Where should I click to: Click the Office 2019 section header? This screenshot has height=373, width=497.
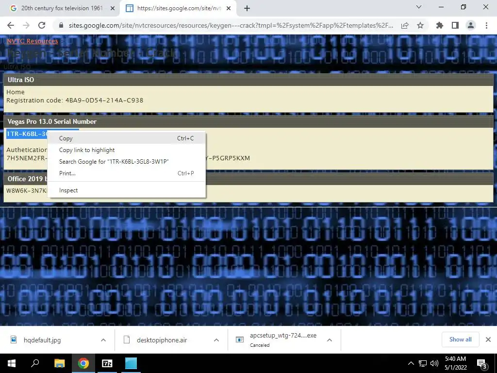coord(248,179)
